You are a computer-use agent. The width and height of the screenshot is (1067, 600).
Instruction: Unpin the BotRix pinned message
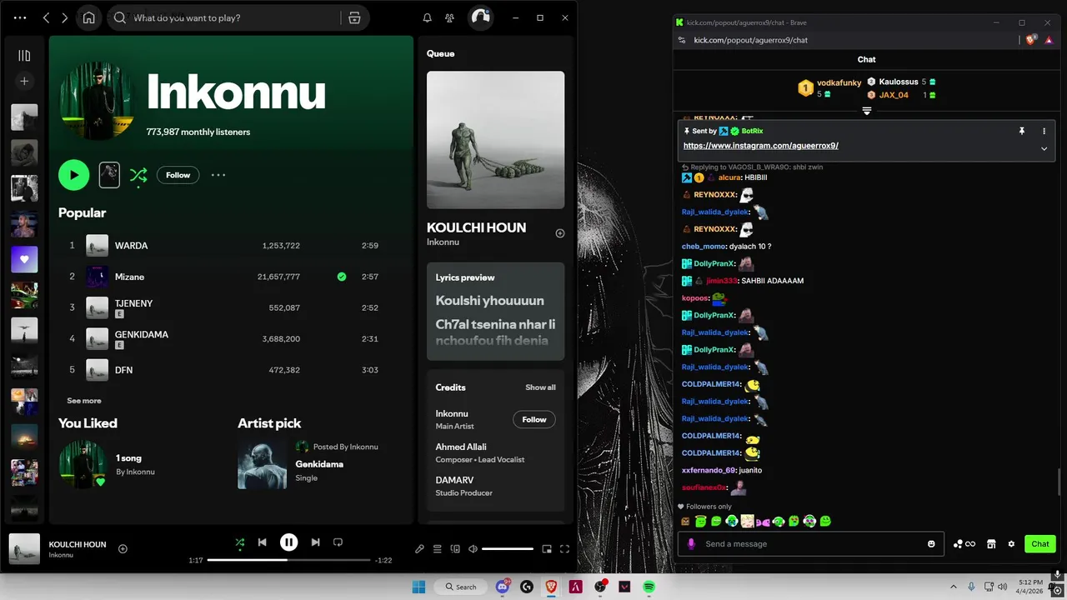1021,131
